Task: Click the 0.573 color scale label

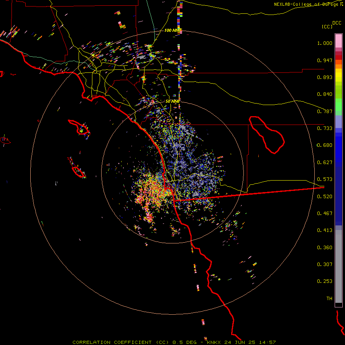Action: [x=325, y=179]
